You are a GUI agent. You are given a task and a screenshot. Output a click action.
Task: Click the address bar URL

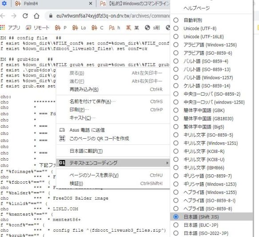pos(113,16)
